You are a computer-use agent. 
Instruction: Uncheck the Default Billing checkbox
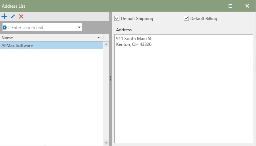pos(186,18)
